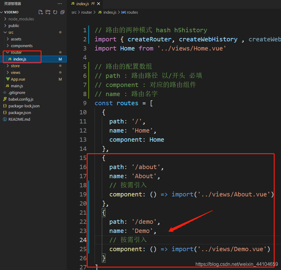Click the braces icon beside package-lock.json
Viewport: 281px width, 270px height.
[5, 106]
